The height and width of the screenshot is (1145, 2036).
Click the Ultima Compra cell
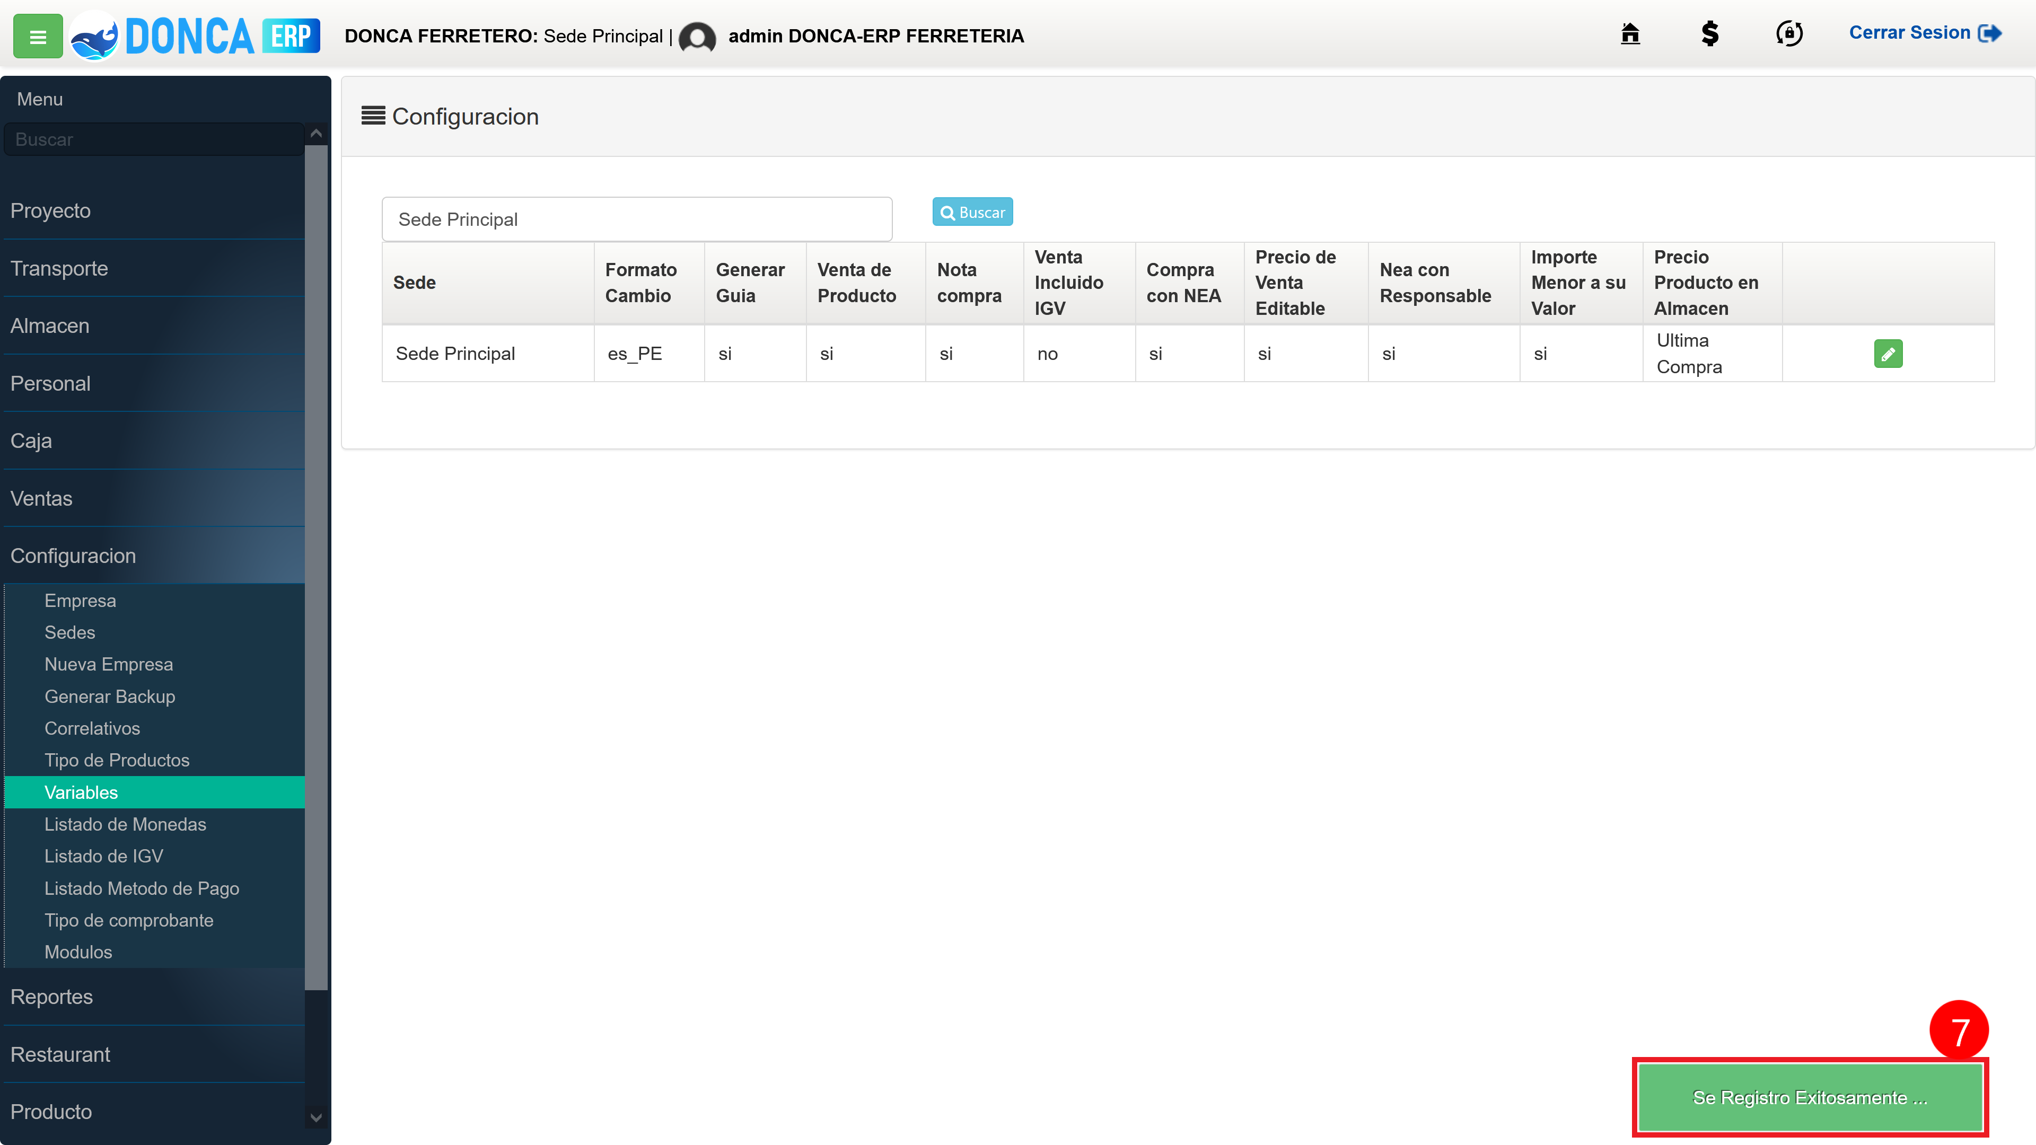1712,354
